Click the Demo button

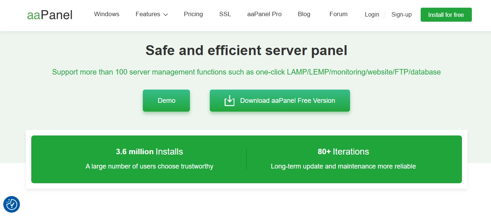[x=166, y=100]
